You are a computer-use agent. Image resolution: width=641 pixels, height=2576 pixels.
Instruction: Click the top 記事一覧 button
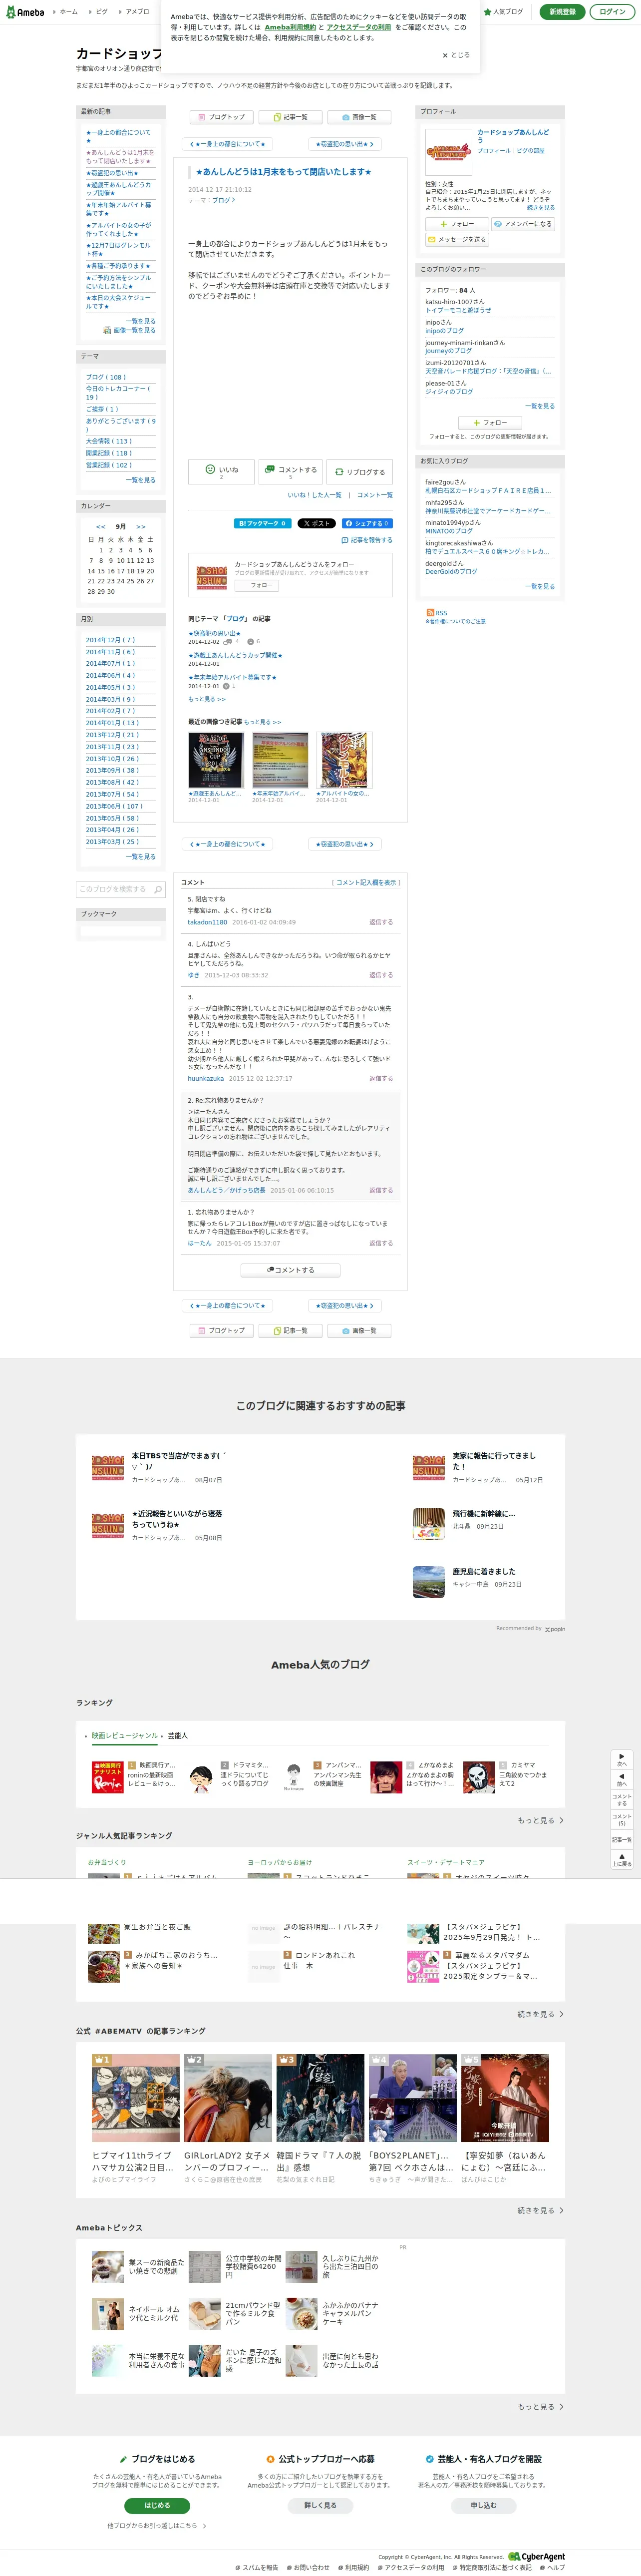(291, 117)
